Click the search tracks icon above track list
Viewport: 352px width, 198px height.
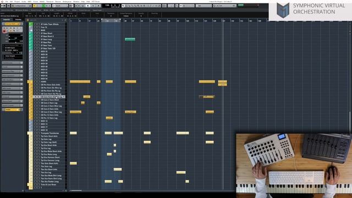pos(65,20)
